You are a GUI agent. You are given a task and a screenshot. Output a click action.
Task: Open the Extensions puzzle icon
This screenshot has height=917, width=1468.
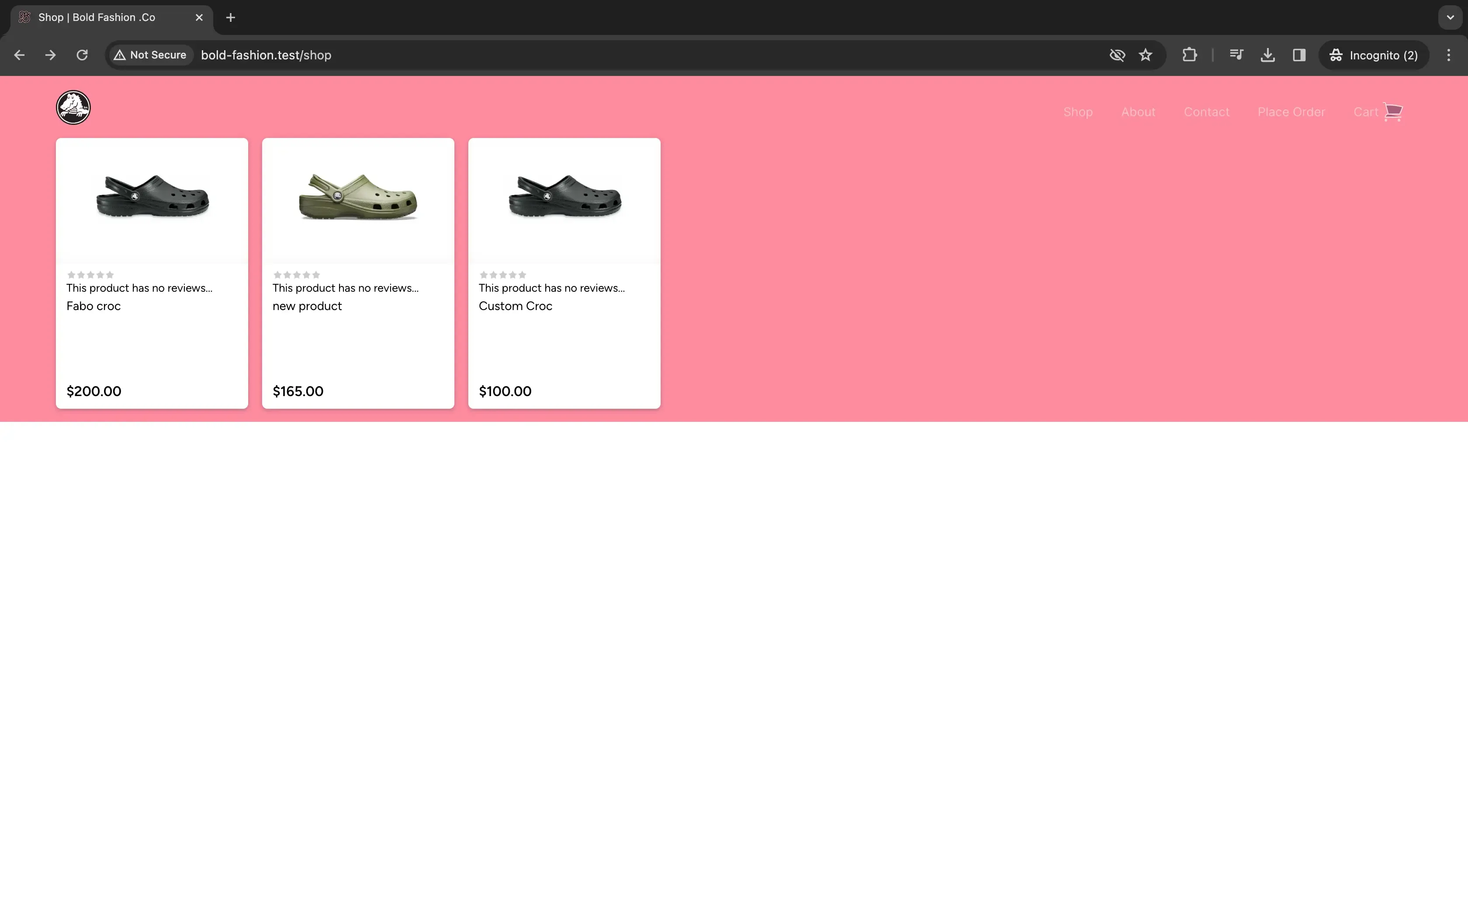1190,55
